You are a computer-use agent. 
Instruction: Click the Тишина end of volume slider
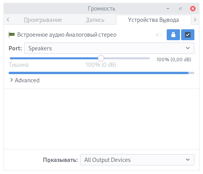tap(19, 65)
